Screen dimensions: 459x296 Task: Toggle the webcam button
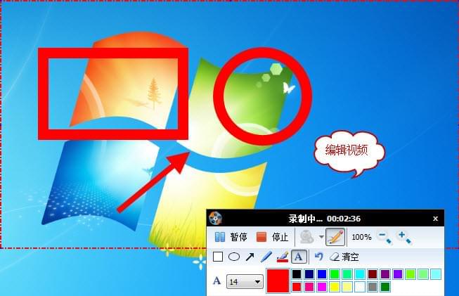306,237
